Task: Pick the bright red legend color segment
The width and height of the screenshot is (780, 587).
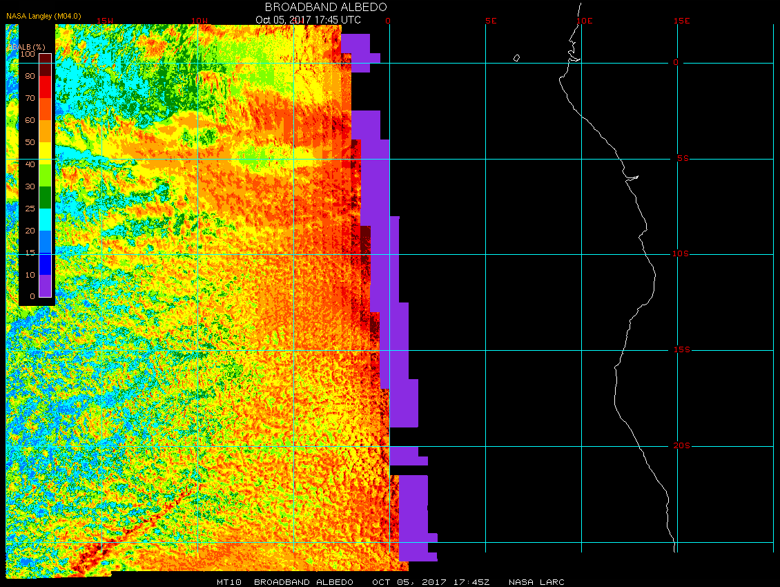Action: [46, 86]
